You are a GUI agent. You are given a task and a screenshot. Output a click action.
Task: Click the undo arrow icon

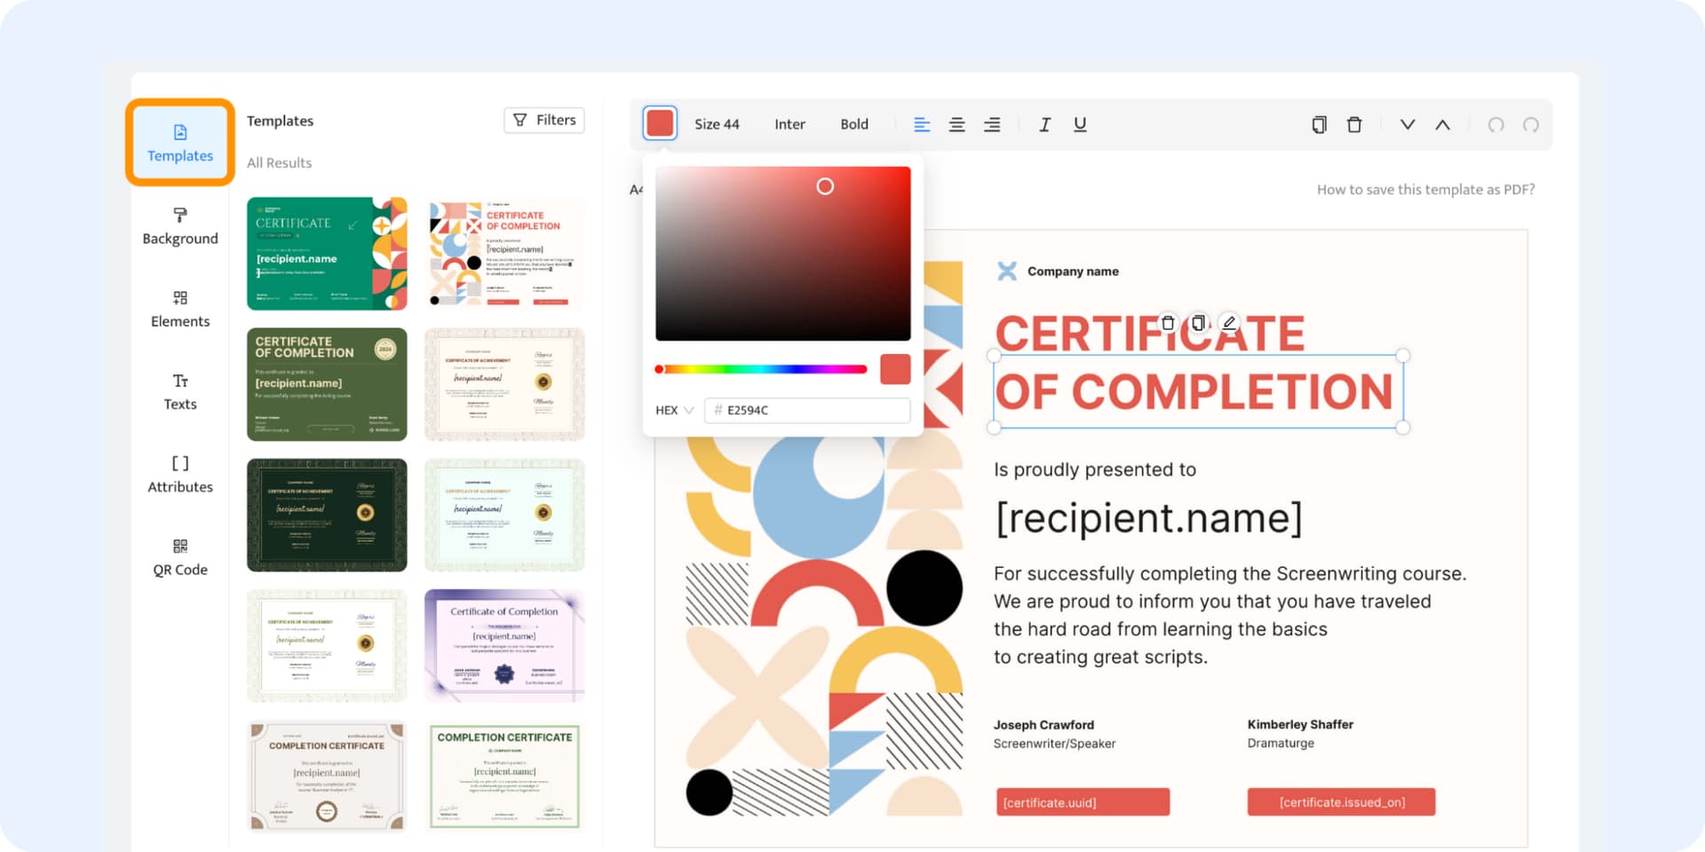1495,125
